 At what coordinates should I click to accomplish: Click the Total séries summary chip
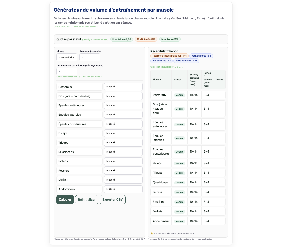coord(169,56)
